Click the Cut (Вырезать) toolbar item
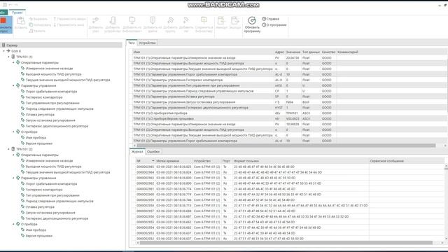 [x=38, y=19]
